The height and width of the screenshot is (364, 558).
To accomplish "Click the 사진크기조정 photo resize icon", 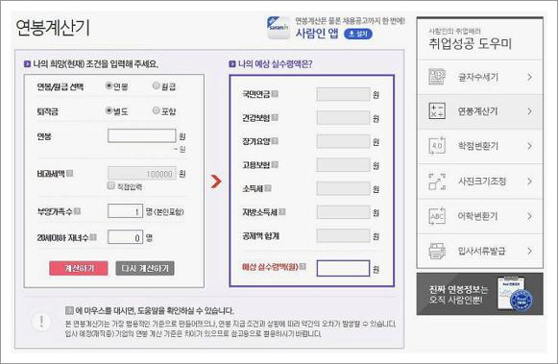I will click(x=437, y=182).
